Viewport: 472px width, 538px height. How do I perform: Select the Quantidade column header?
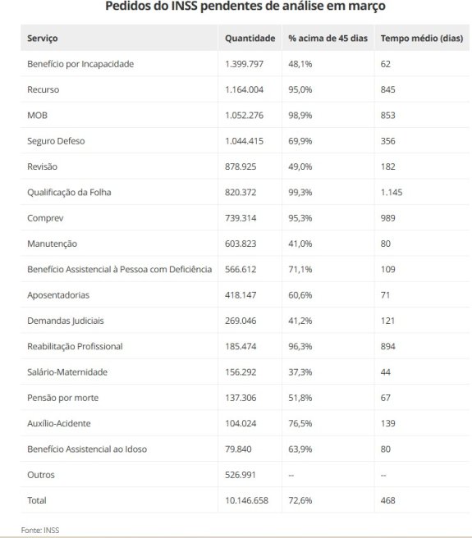250,38
